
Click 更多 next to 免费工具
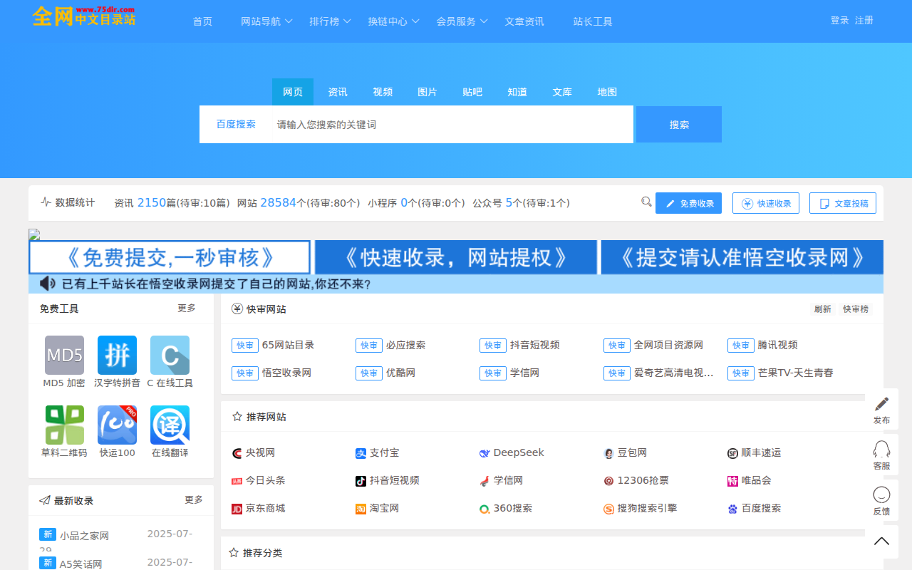pos(187,309)
